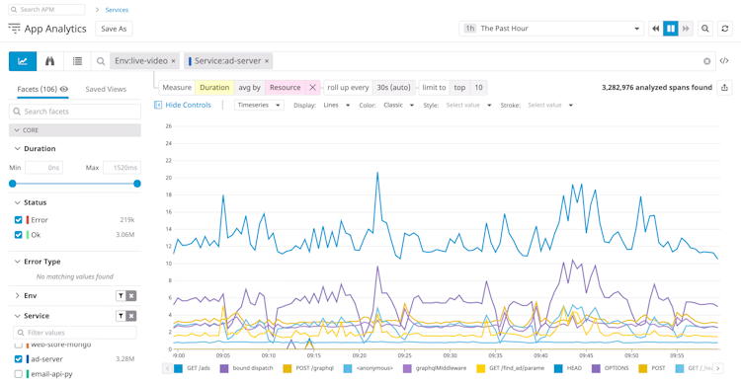Viewport: 741px width, 384px height.
Task: Toggle the POST /graphql legend swatch
Action: (x=288, y=368)
